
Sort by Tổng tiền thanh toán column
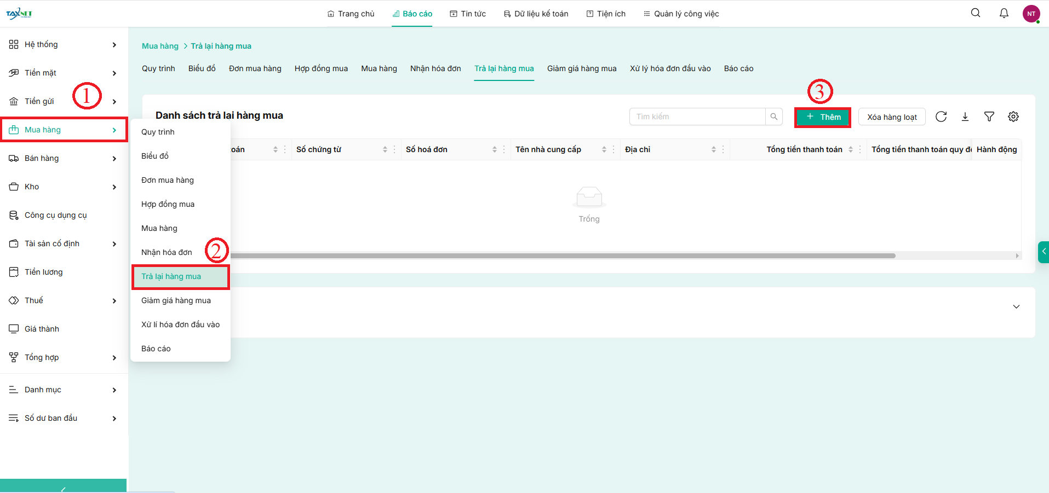point(850,149)
